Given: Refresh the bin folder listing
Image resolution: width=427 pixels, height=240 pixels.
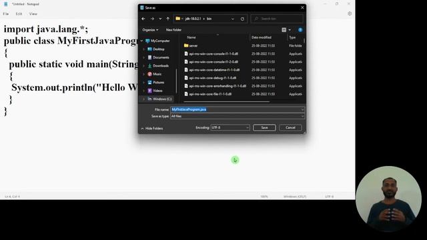Looking at the screenshot, I should coord(242,19).
